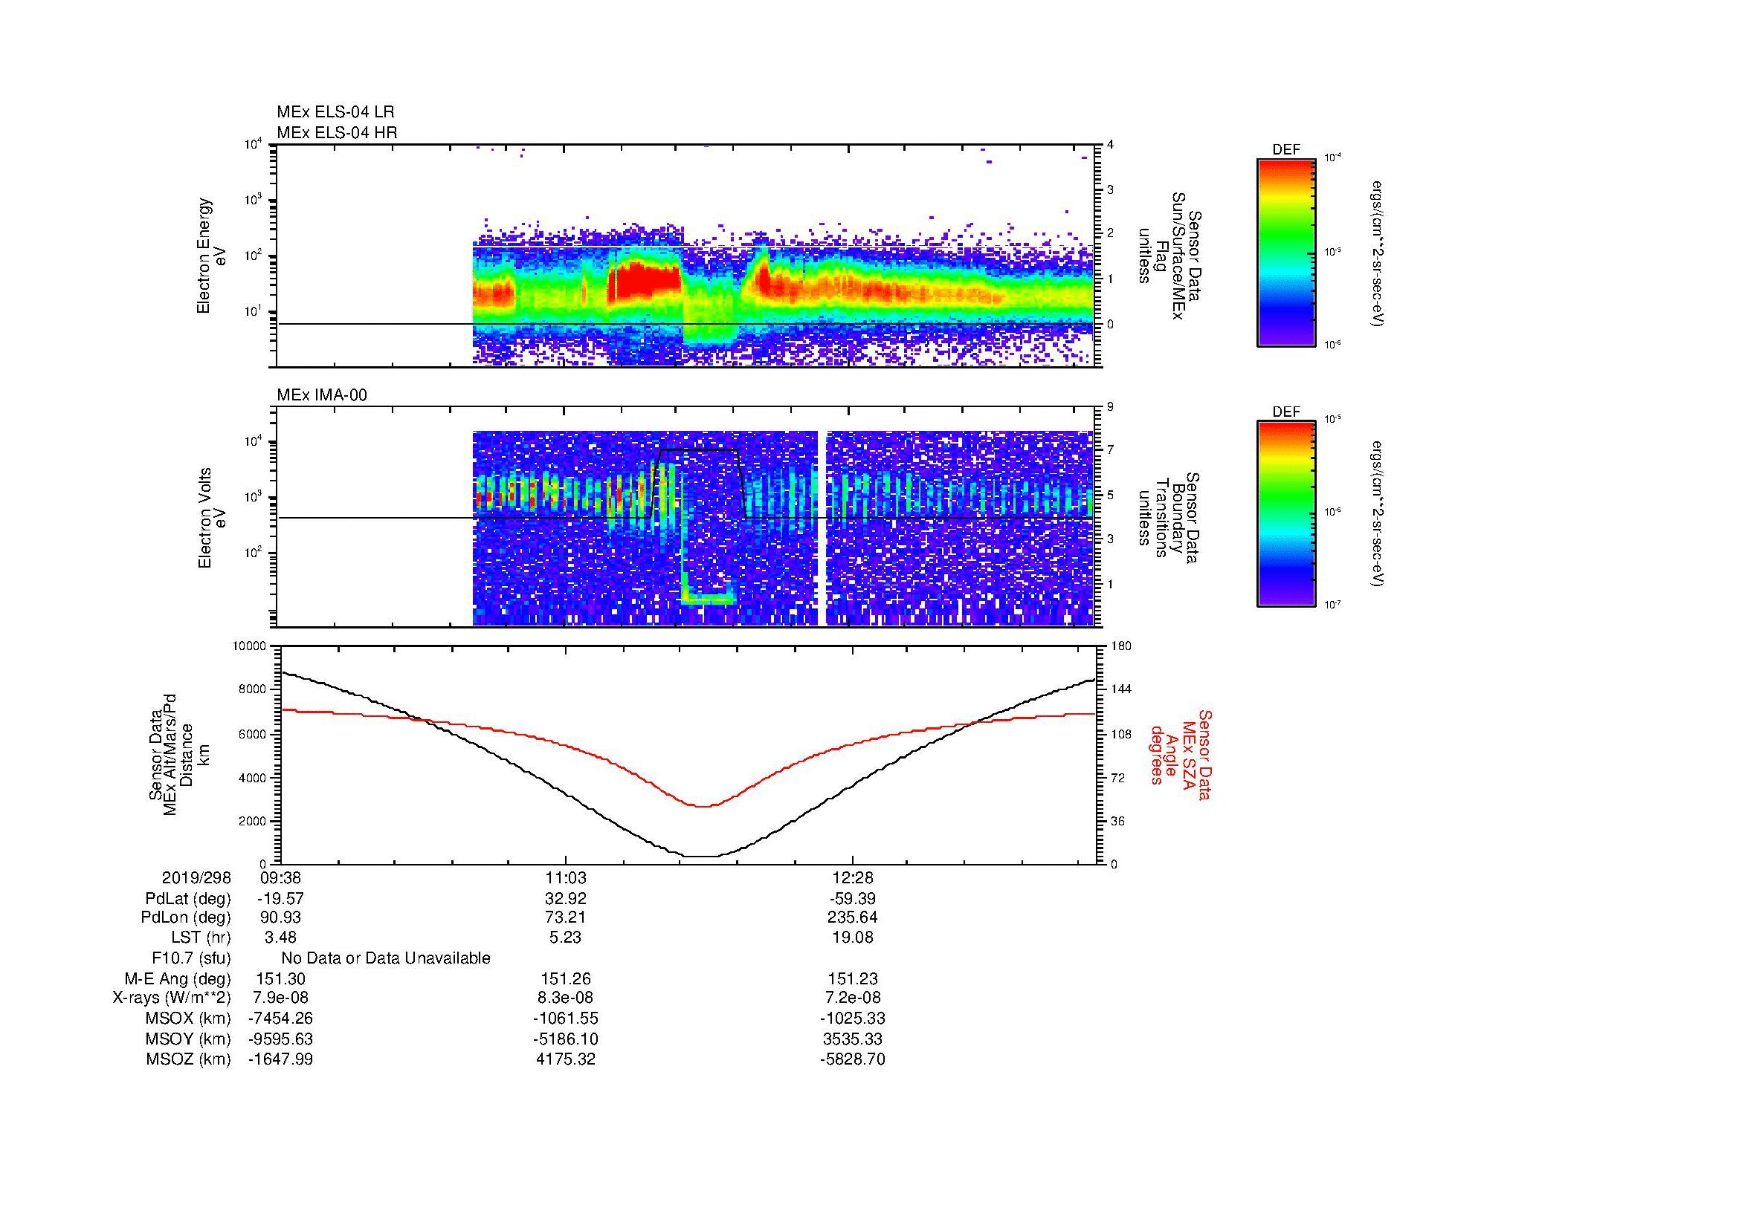Click the red MEx SZA Angle label
The image size is (1739, 1228).
[x=1181, y=754]
